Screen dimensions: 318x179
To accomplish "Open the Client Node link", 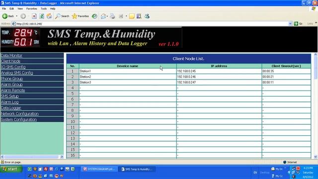I will pos(11,61).
